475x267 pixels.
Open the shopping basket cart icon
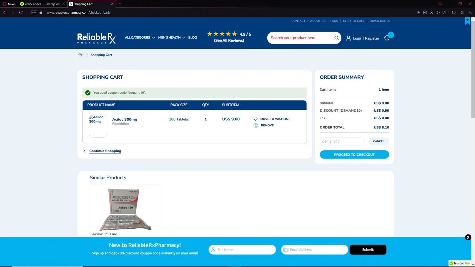click(x=387, y=38)
